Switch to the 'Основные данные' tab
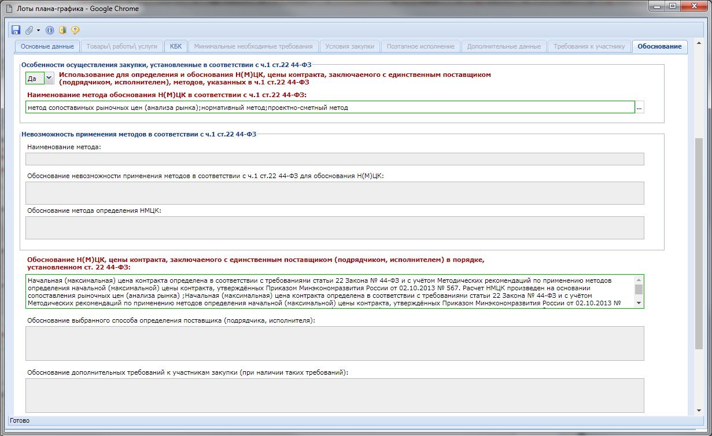 coord(47,46)
